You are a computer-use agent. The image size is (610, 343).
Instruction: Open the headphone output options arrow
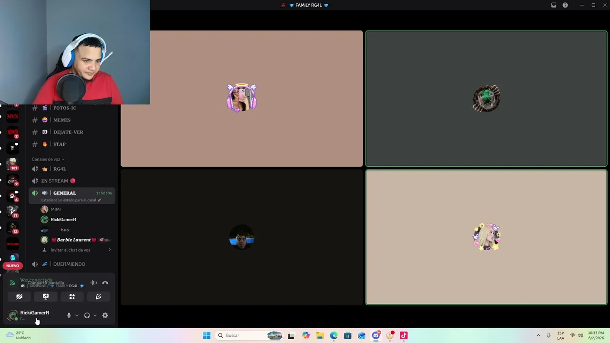[95, 315]
